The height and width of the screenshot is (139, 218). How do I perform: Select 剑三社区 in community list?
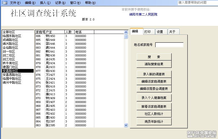18,59
